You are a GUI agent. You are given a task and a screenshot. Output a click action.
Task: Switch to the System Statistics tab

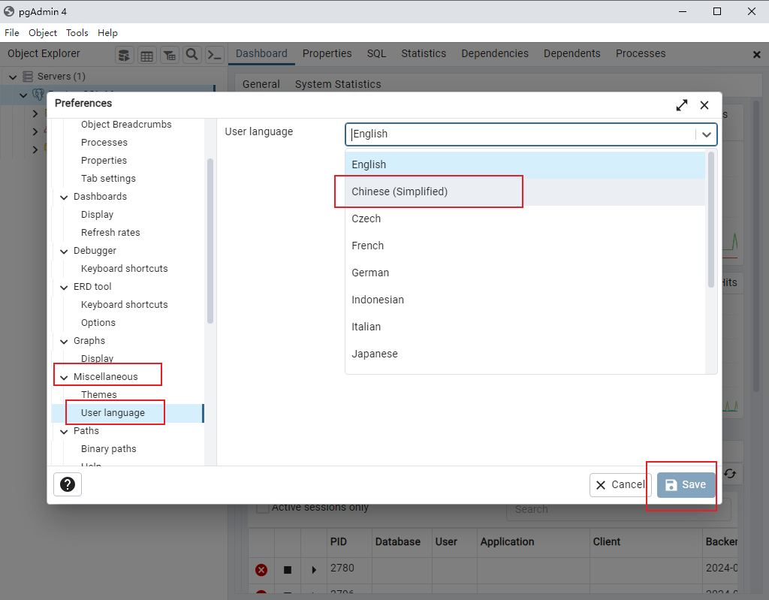(x=337, y=84)
